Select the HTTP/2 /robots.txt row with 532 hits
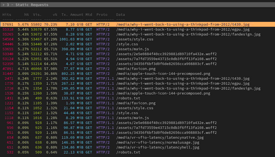The width and height of the screenshot is (275, 157). point(128,152)
